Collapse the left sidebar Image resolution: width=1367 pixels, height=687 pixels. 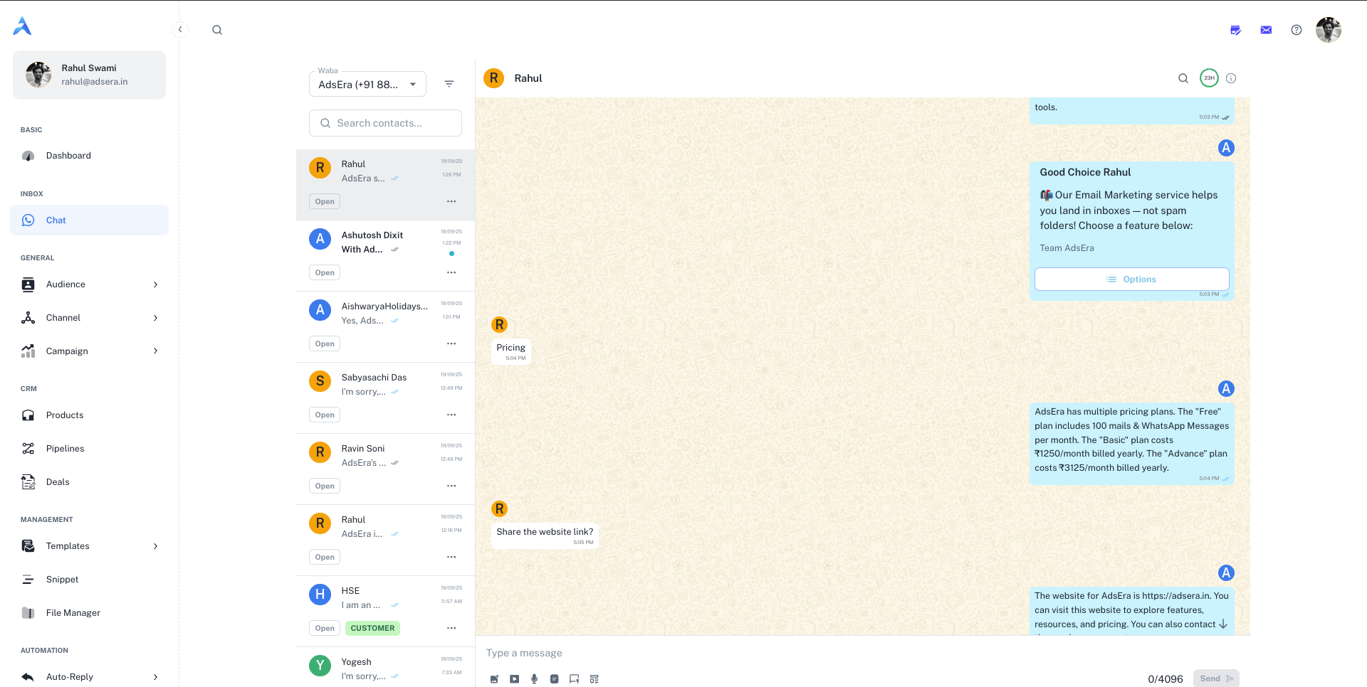[x=180, y=29]
